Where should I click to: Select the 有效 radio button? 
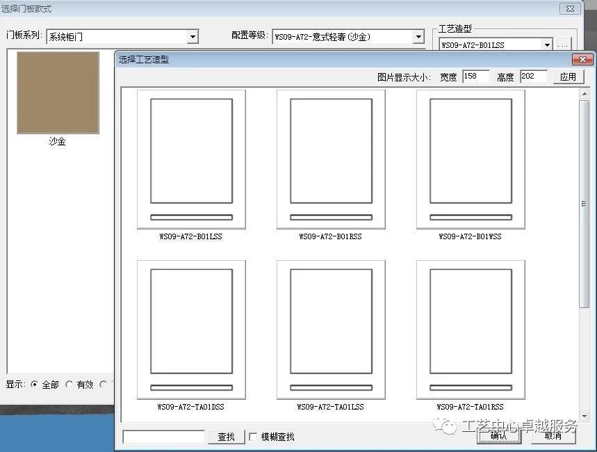pos(69,384)
